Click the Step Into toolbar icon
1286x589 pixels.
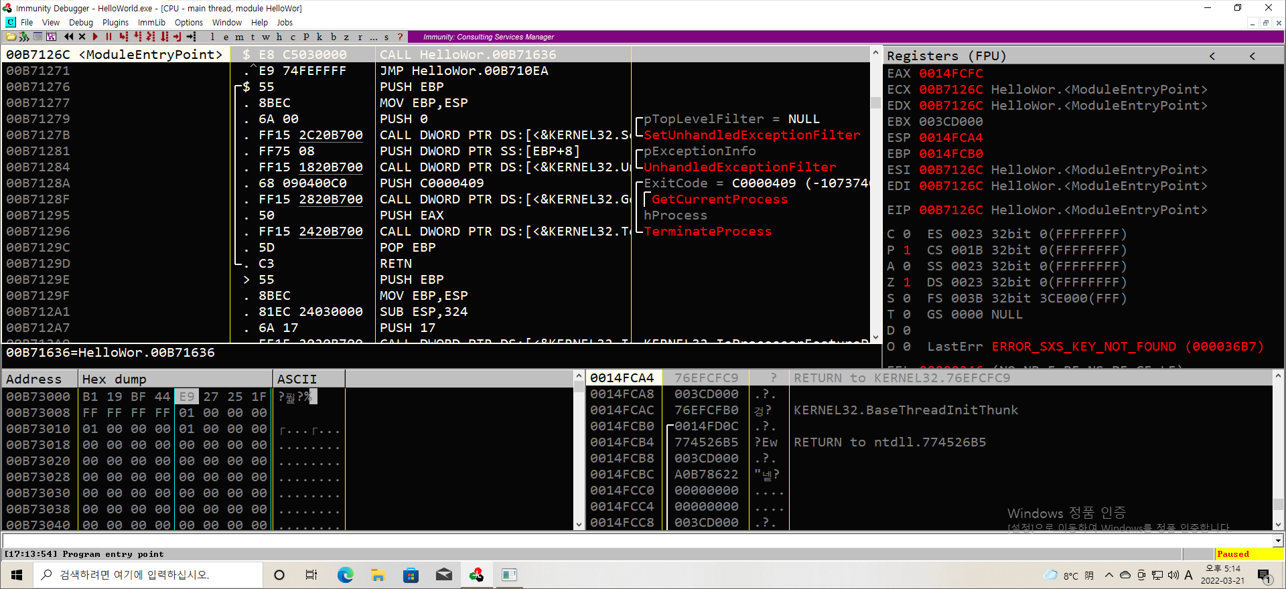(x=123, y=37)
